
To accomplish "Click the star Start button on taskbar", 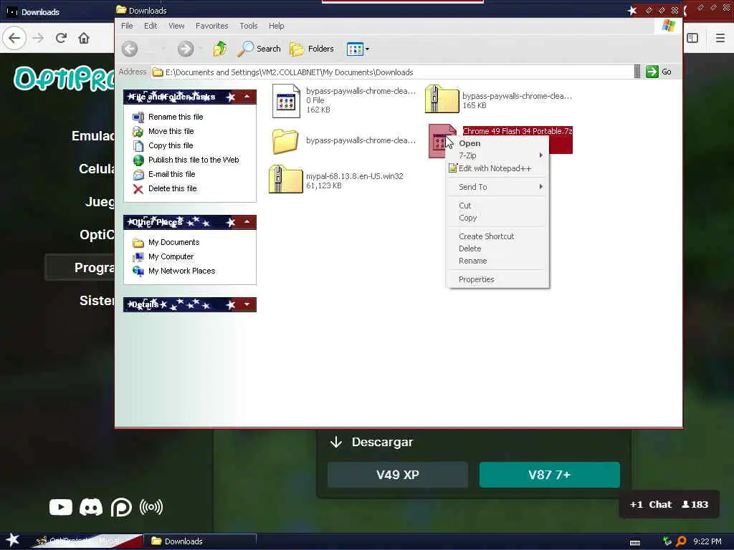I will [x=12, y=541].
